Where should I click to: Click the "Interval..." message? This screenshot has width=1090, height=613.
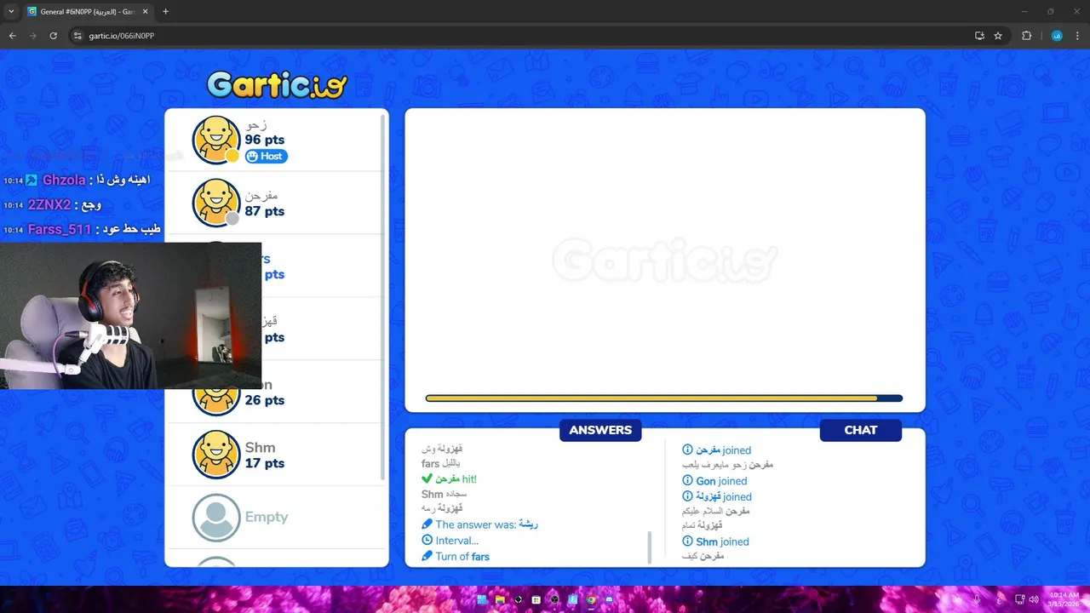coord(457,541)
